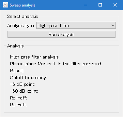Click the High pass filter analysis heading
Image resolution: width=123 pixels, height=117 pixels.
(34, 57)
